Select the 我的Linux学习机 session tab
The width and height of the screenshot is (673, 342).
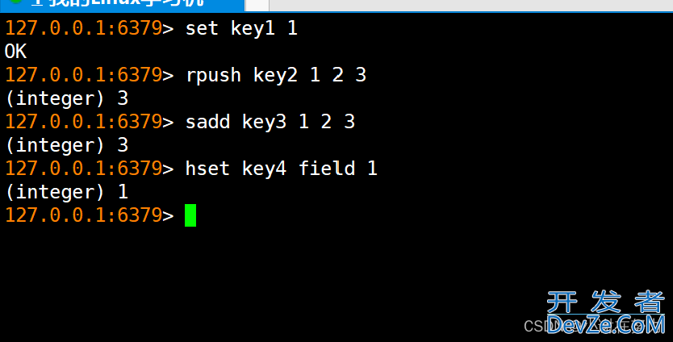tap(122, 5)
